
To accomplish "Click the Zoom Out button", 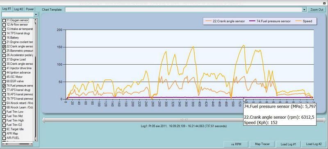I will pos(317,9).
